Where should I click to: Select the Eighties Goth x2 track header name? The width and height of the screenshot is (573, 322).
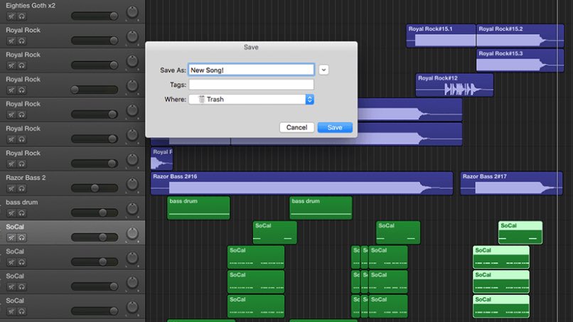(31, 6)
